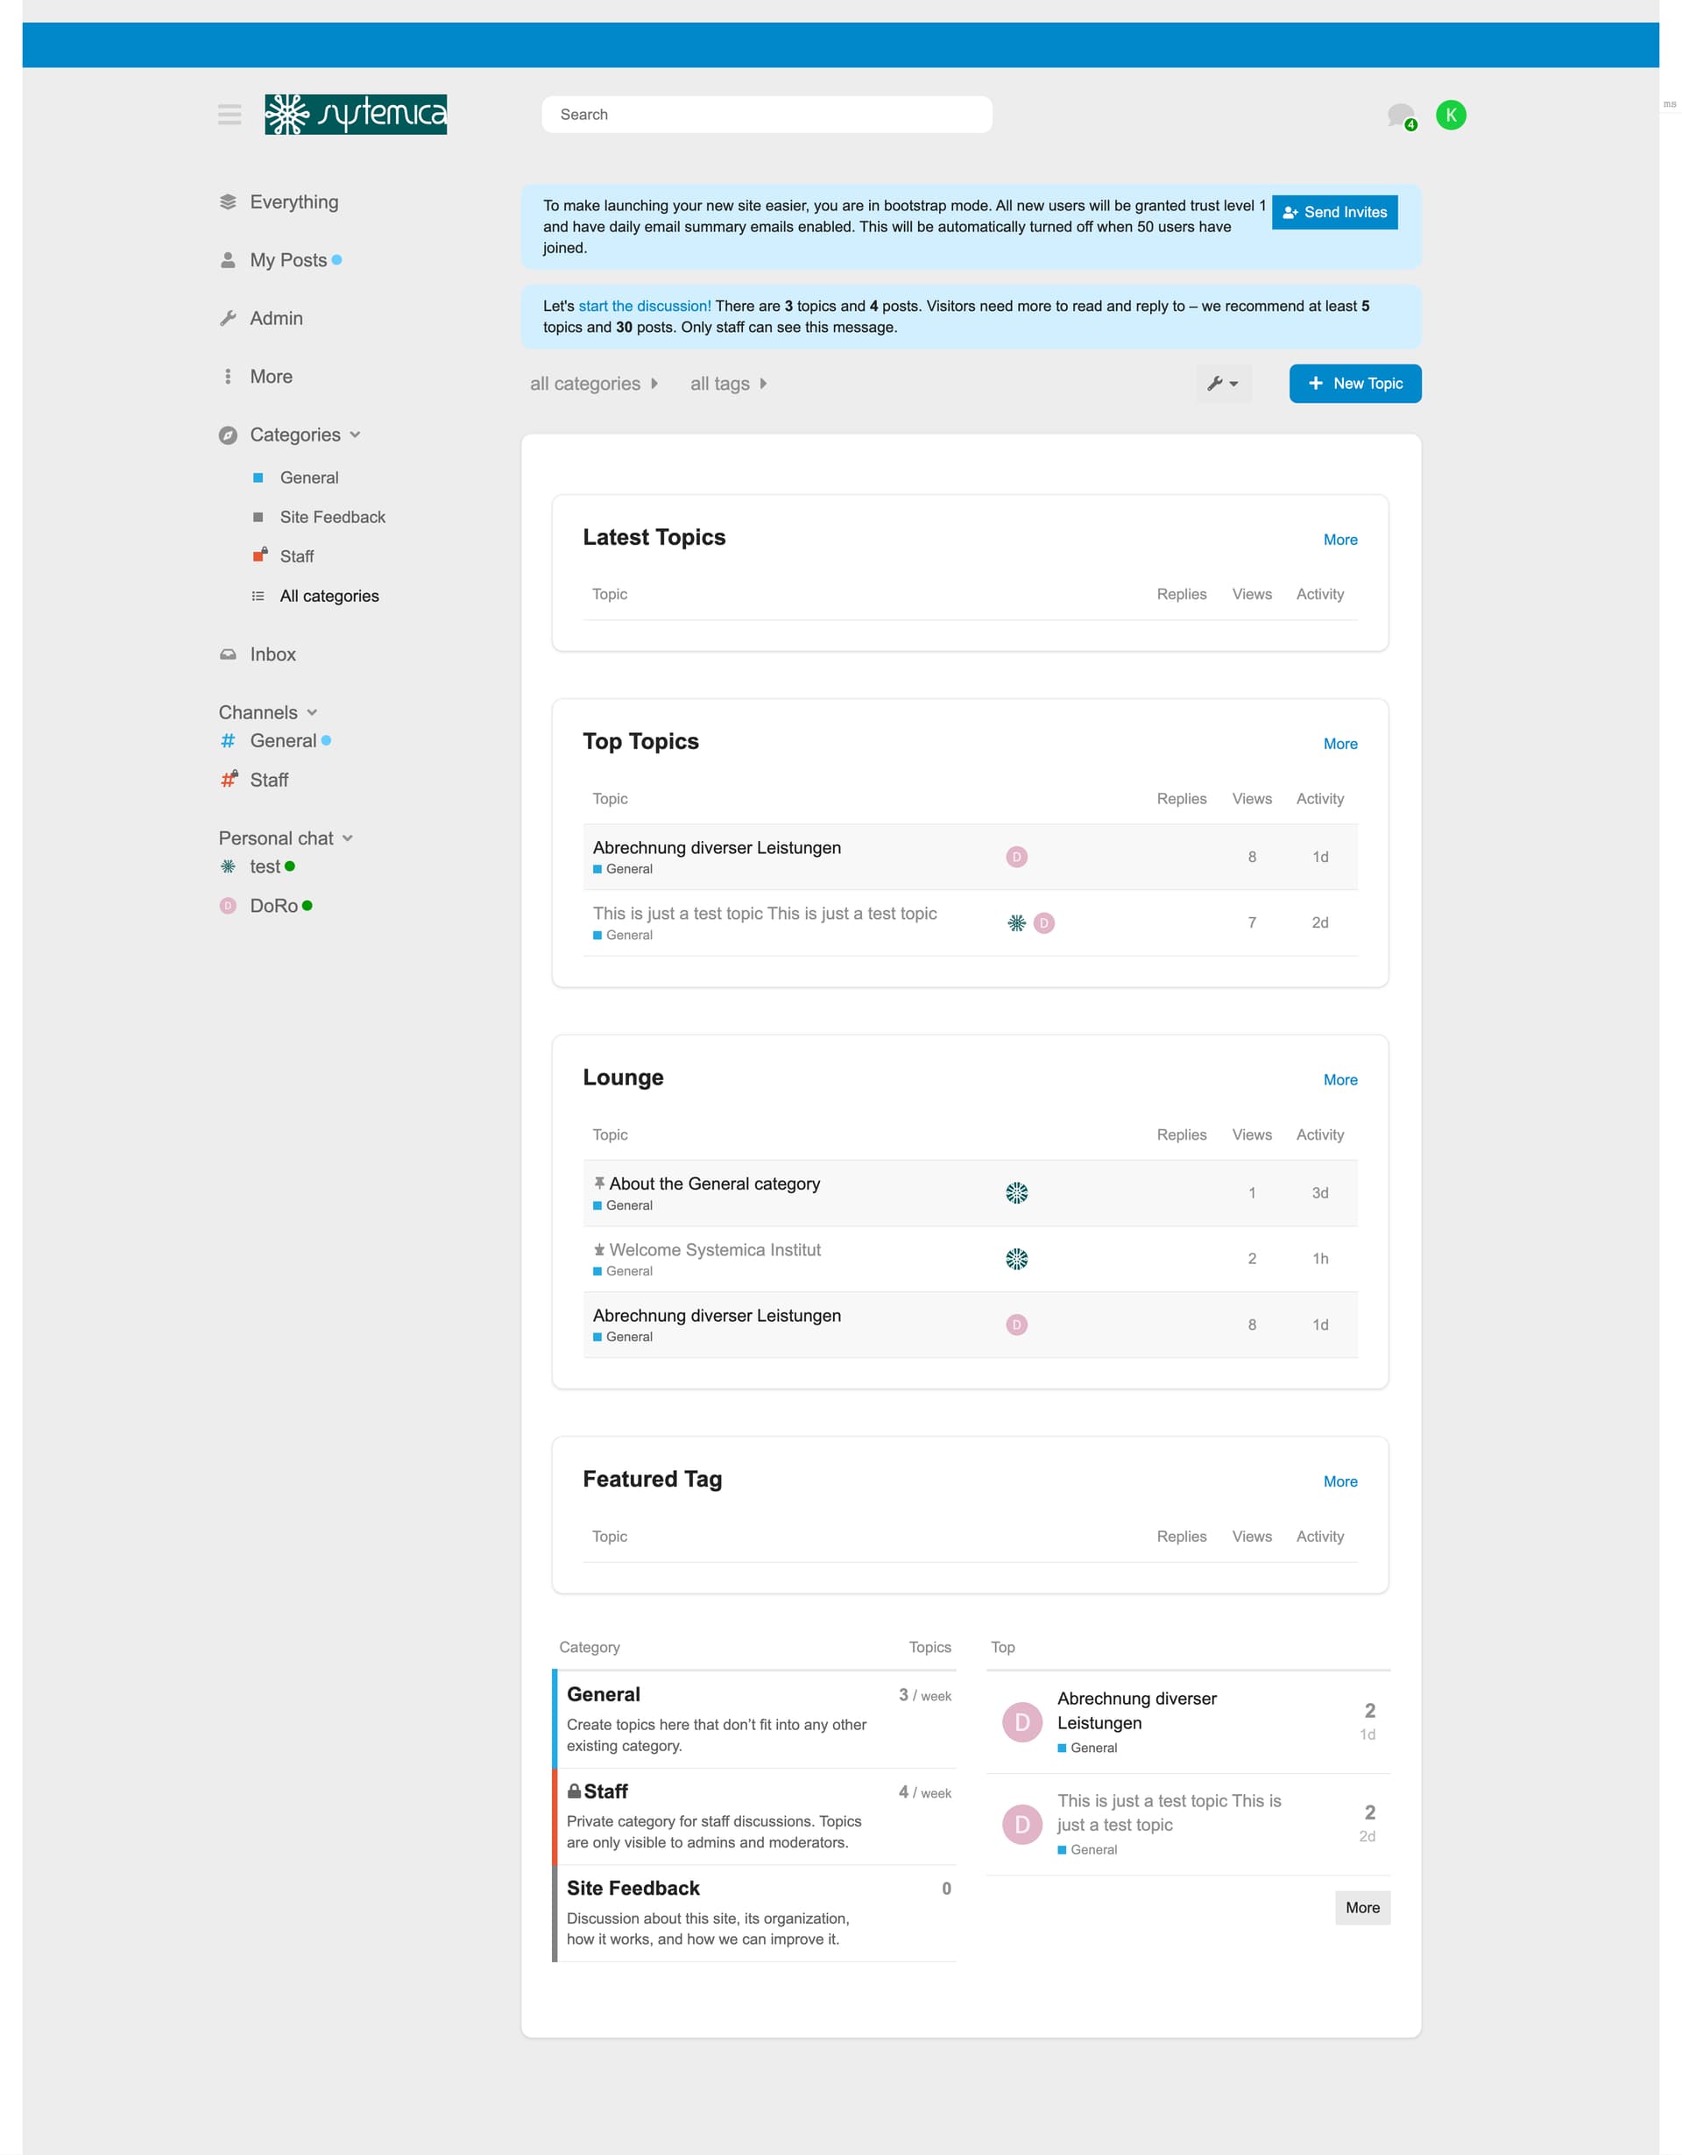Collapse the Channels sidebar section

(x=312, y=712)
